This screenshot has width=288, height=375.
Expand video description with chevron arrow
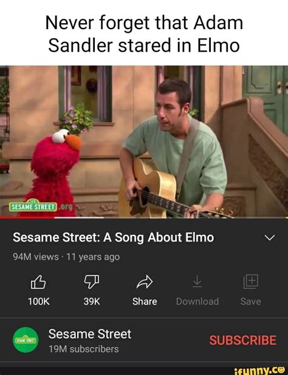point(270,238)
